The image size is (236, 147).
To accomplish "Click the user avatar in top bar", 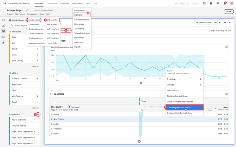I will pyautogui.click(x=232, y=3).
